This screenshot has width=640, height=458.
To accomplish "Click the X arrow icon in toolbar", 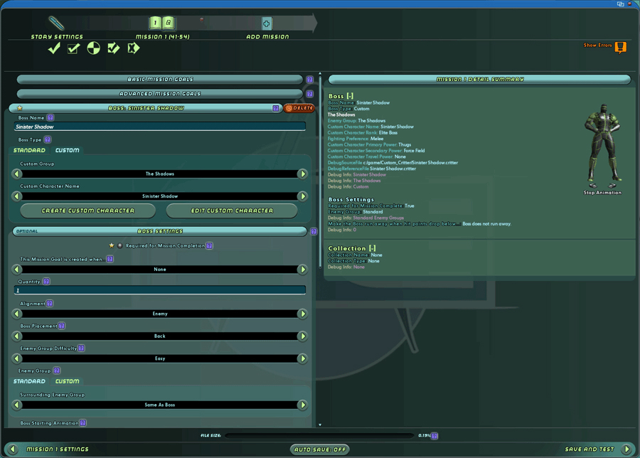I will 133,48.
